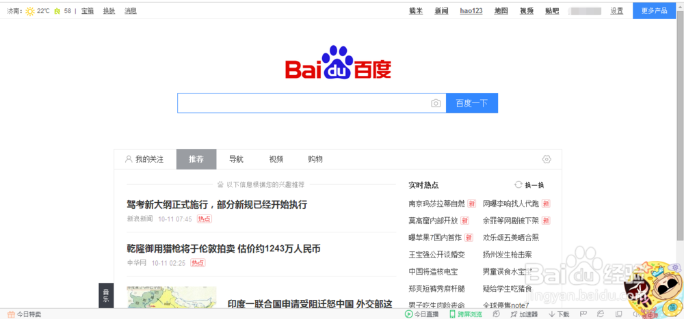Open hot topic 扬州发生枪击案
The image size is (684, 319).
(508, 255)
